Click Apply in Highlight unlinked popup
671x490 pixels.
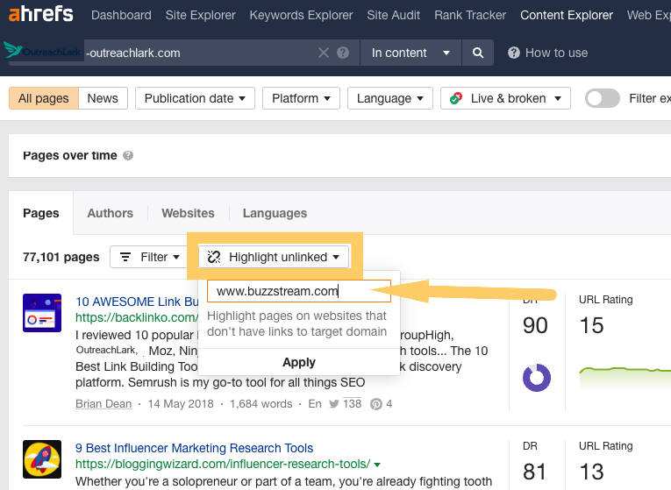[299, 362]
